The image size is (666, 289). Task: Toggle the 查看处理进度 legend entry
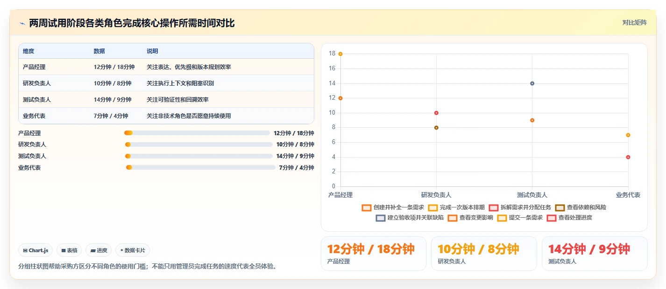coord(569,218)
